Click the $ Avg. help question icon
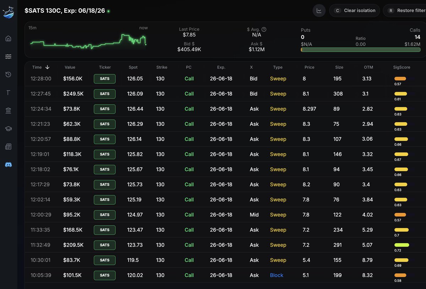 (264, 29)
